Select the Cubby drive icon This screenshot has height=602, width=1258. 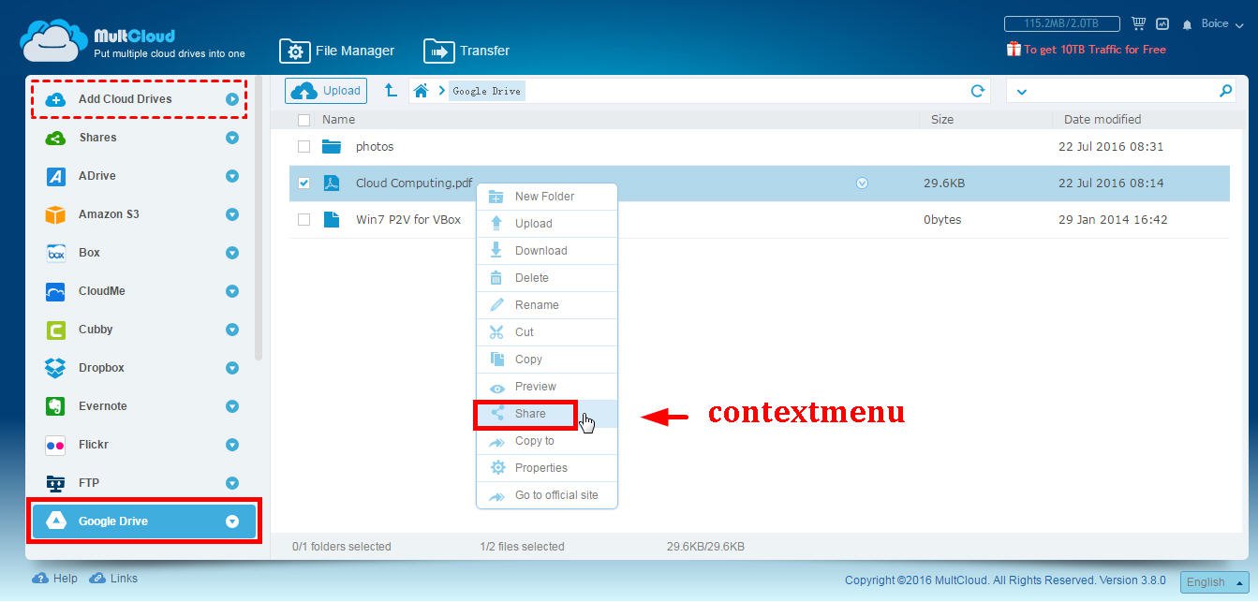[55, 330]
